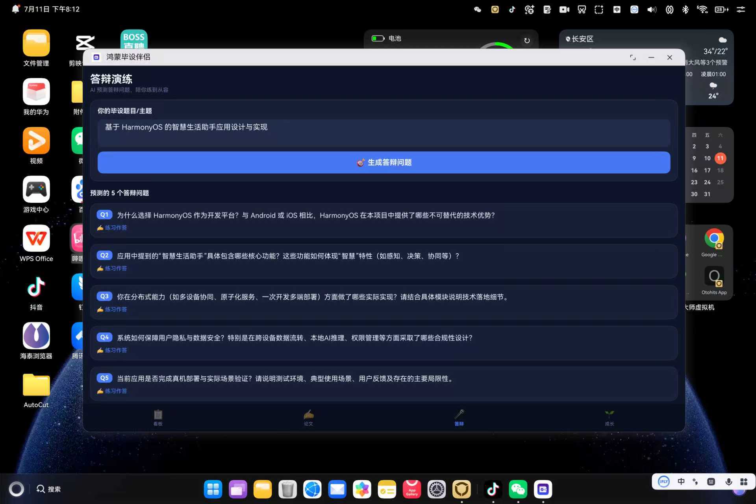
Task: Open 练习作答 for question Q4
Action: 112,350
